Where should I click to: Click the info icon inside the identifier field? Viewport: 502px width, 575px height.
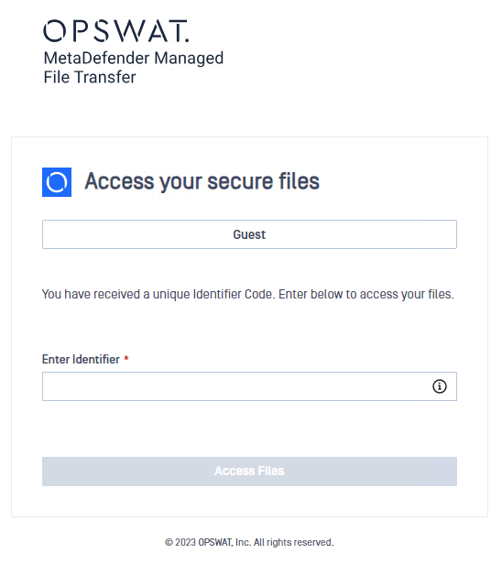440,386
